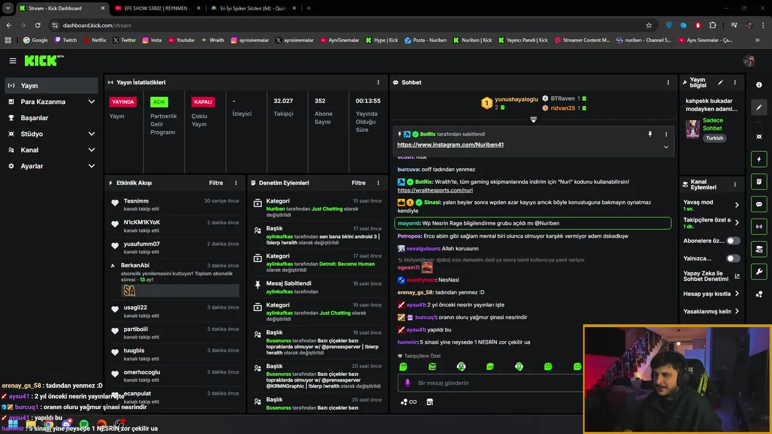The height and width of the screenshot is (434, 772).
Task: Open Filtre in Denetim Eylemleri panel
Action: point(358,183)
